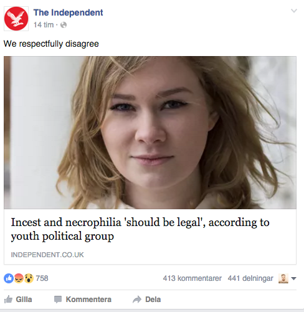Open the article photo thumbnail
Image resolution: width=304 pixels, height=312 pixels.
click(x=150, y=133)
